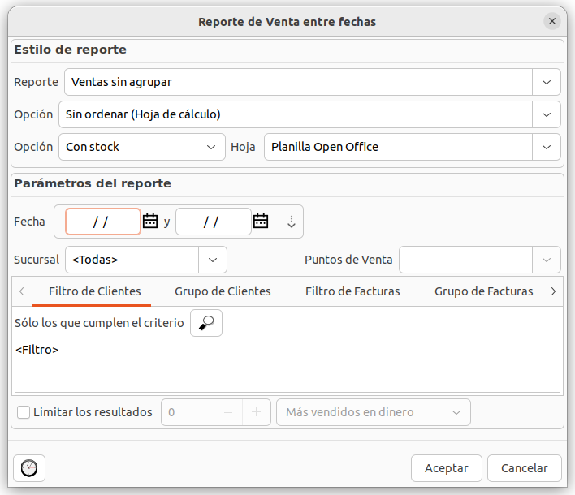Expand the Sucursal '<Todas>' dropdown
575x495 pixels.
[x=213, y=260]
